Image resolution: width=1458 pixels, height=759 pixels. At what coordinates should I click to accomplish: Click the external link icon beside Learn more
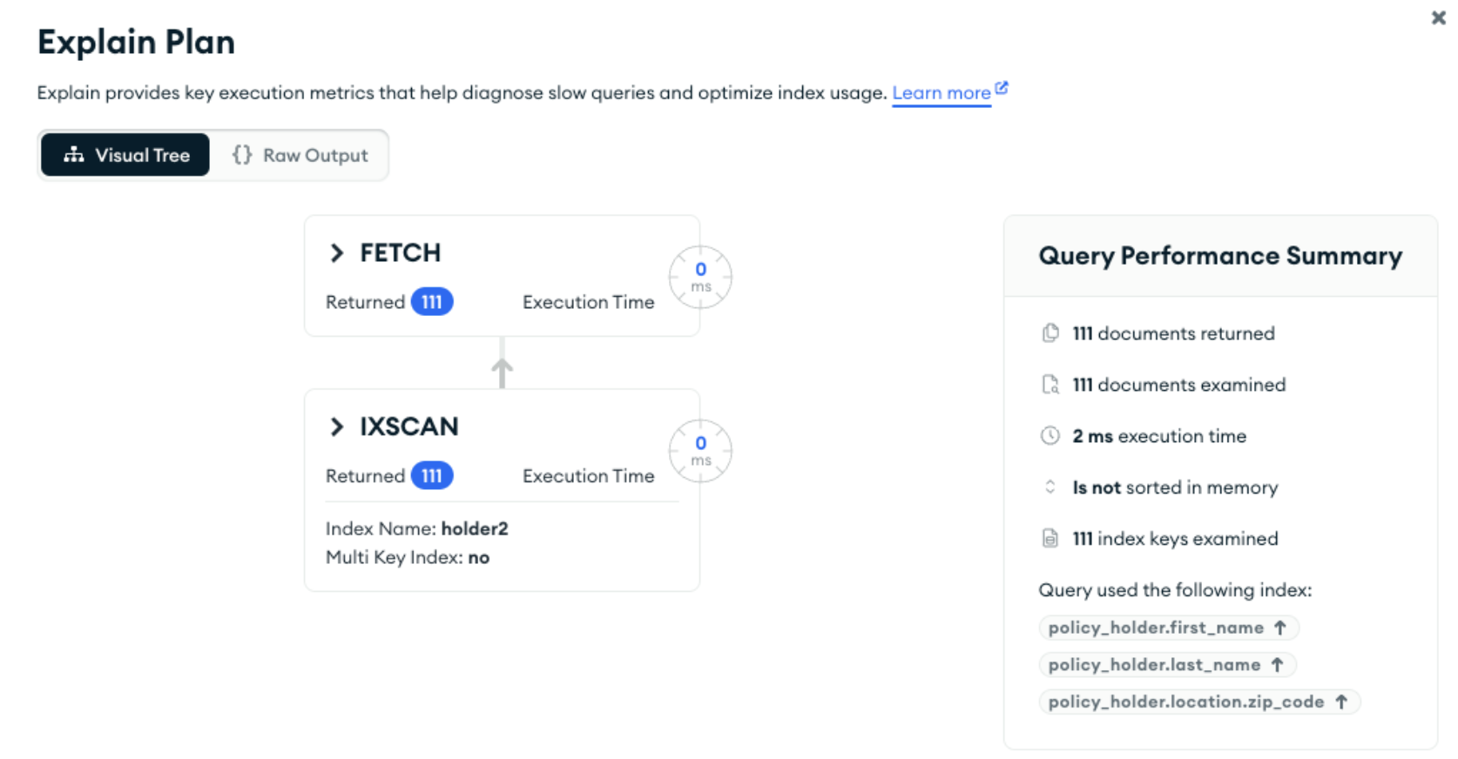1002,88
